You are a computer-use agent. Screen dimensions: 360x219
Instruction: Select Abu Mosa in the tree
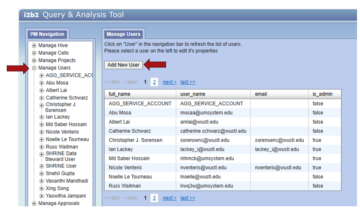[x=57, y=83]
